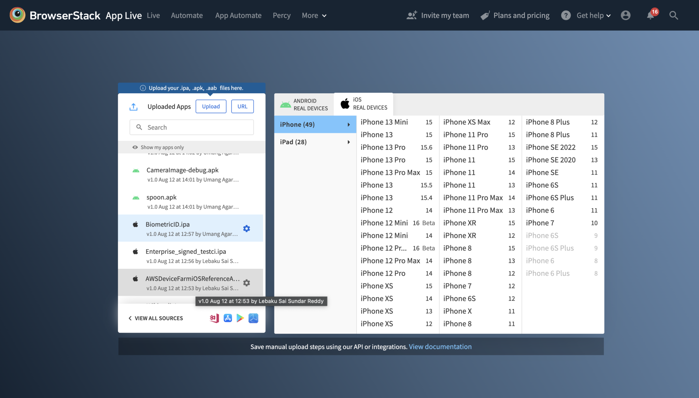
Task: Go back with View All Sources
Action: 155,318
